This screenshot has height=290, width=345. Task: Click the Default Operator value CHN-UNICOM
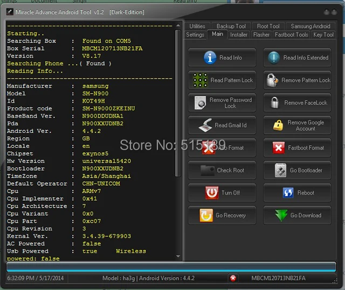[101, 183]
